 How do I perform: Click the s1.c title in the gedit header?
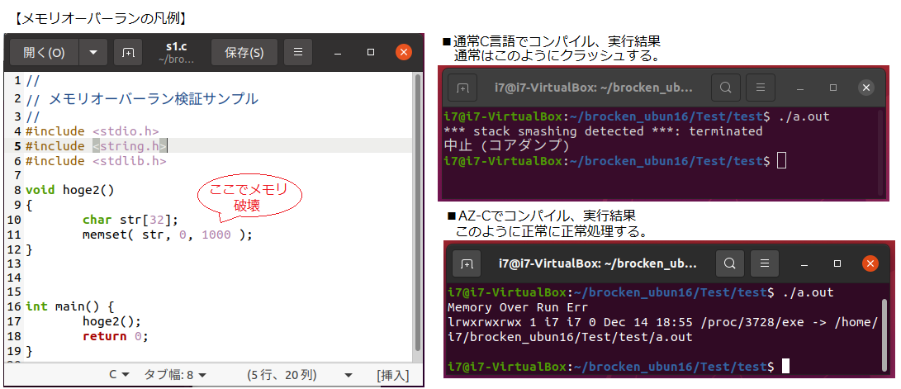(x=176, y=47)
